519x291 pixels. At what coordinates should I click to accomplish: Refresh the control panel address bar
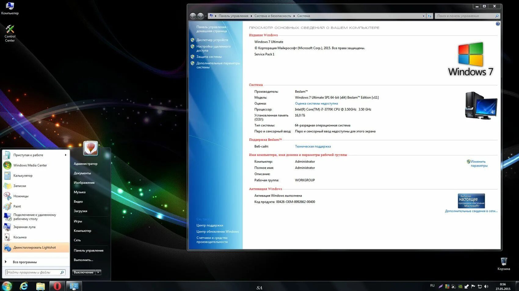pos(430,16)
